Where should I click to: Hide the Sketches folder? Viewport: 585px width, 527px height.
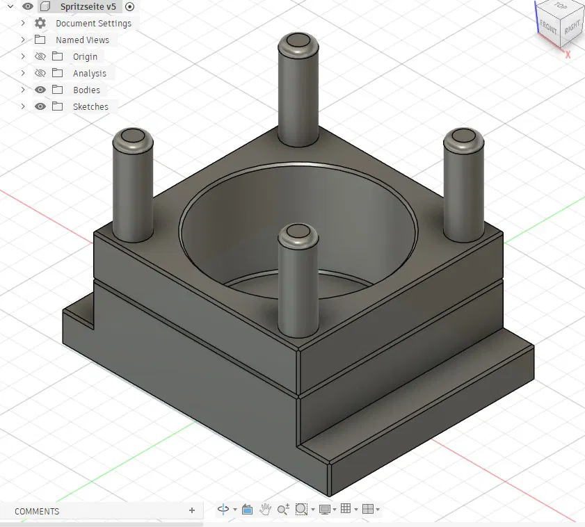[40, 106]
